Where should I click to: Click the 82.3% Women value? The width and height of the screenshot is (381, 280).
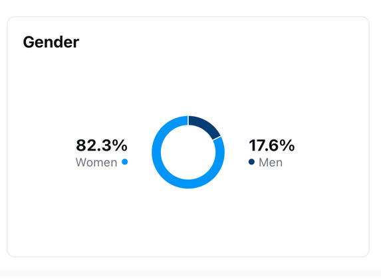pyautogui.click(x=102, y=145)
